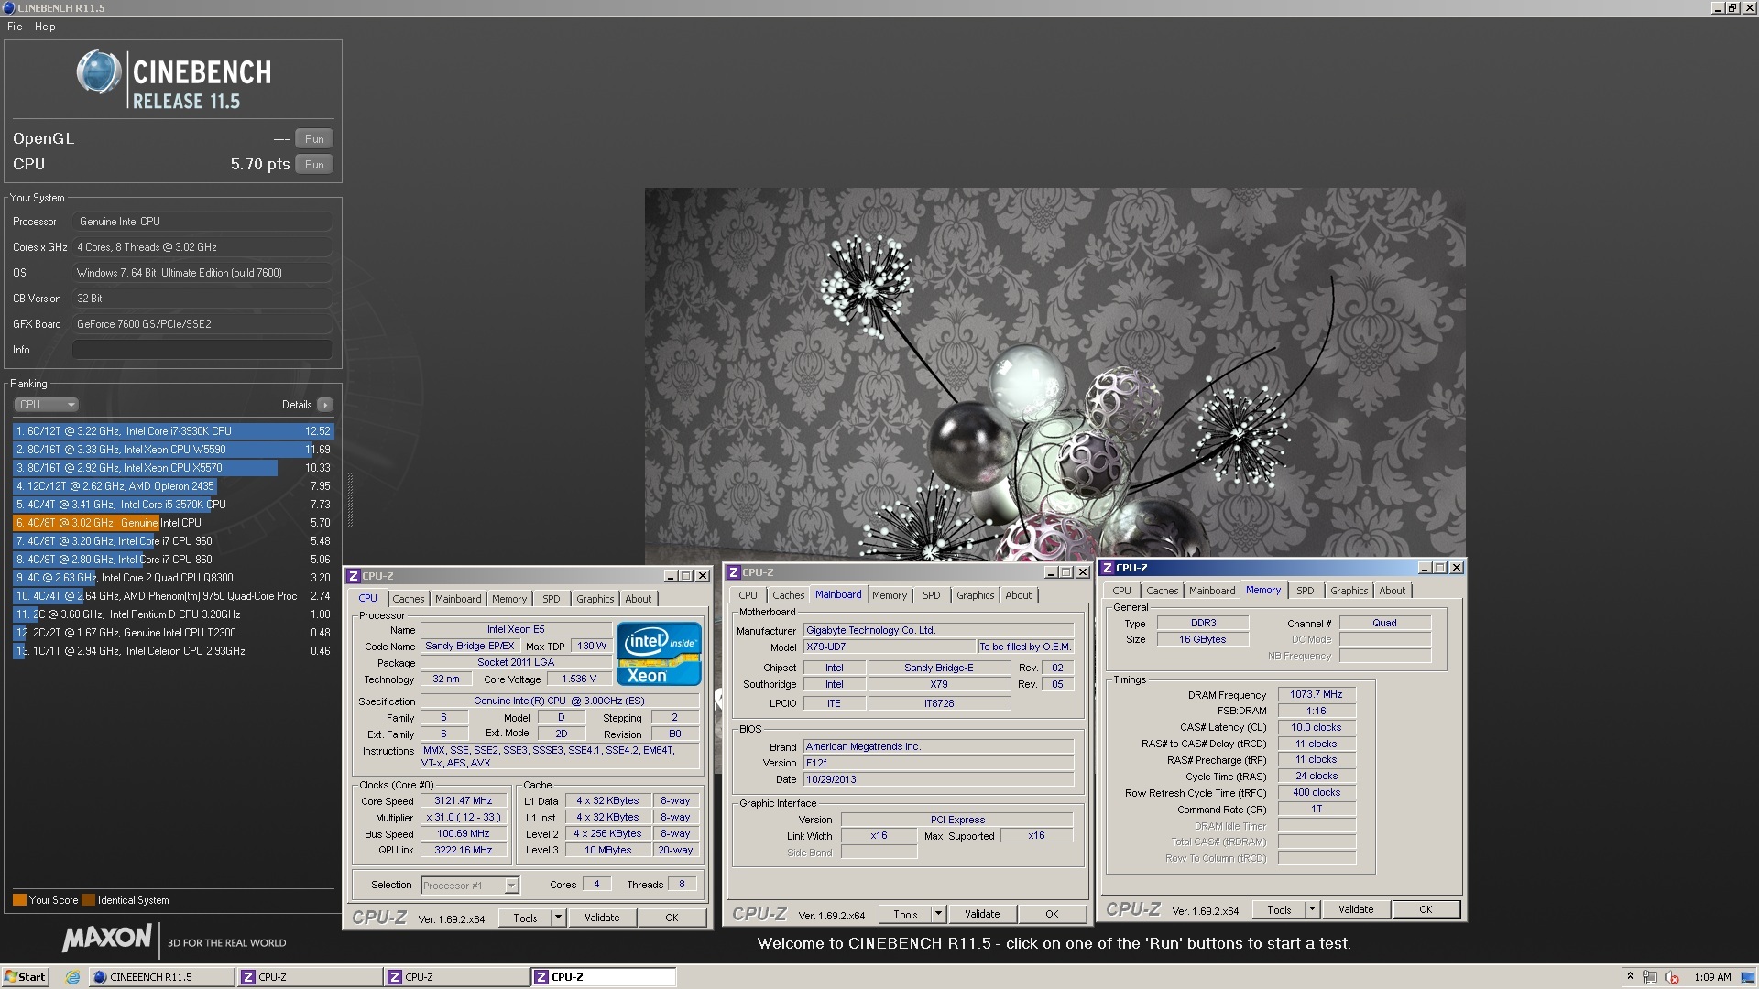Viewport: 1759px width, 989px height.
Task: Click the DRAM Frequency 1073.7 MHz value
Action: click(1316, 695)
